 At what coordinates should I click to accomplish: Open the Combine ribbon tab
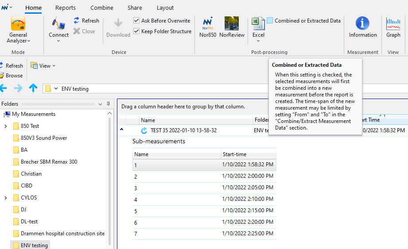[101, 8]
